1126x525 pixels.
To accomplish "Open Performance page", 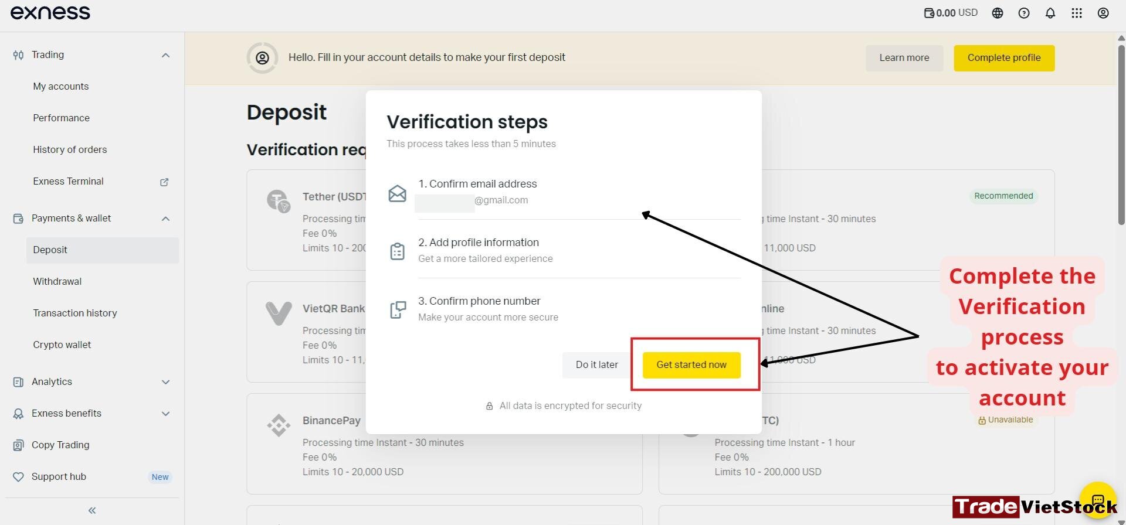I will coord(62,118).
